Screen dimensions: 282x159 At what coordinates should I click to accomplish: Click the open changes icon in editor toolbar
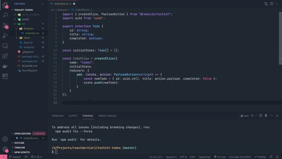coord(266,4)
